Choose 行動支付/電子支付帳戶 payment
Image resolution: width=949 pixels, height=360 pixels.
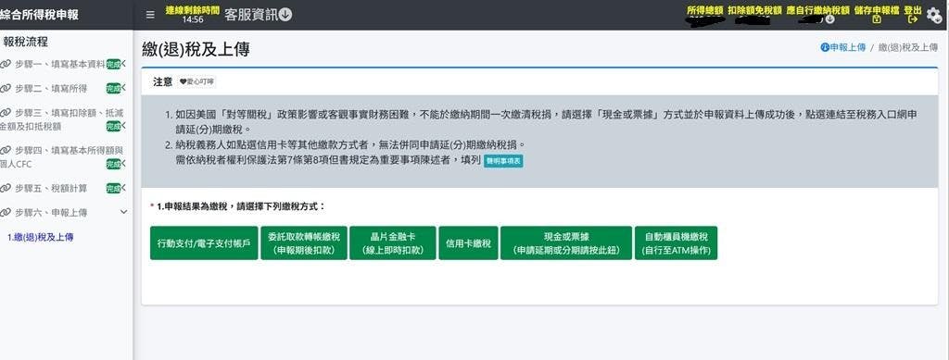pyautogui.click(x=204, y=242)
